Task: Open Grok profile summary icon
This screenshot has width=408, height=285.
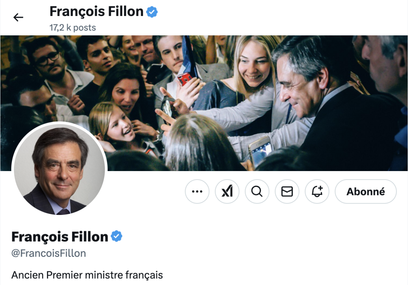Action: pyautogui.click(x=227, y=191)
